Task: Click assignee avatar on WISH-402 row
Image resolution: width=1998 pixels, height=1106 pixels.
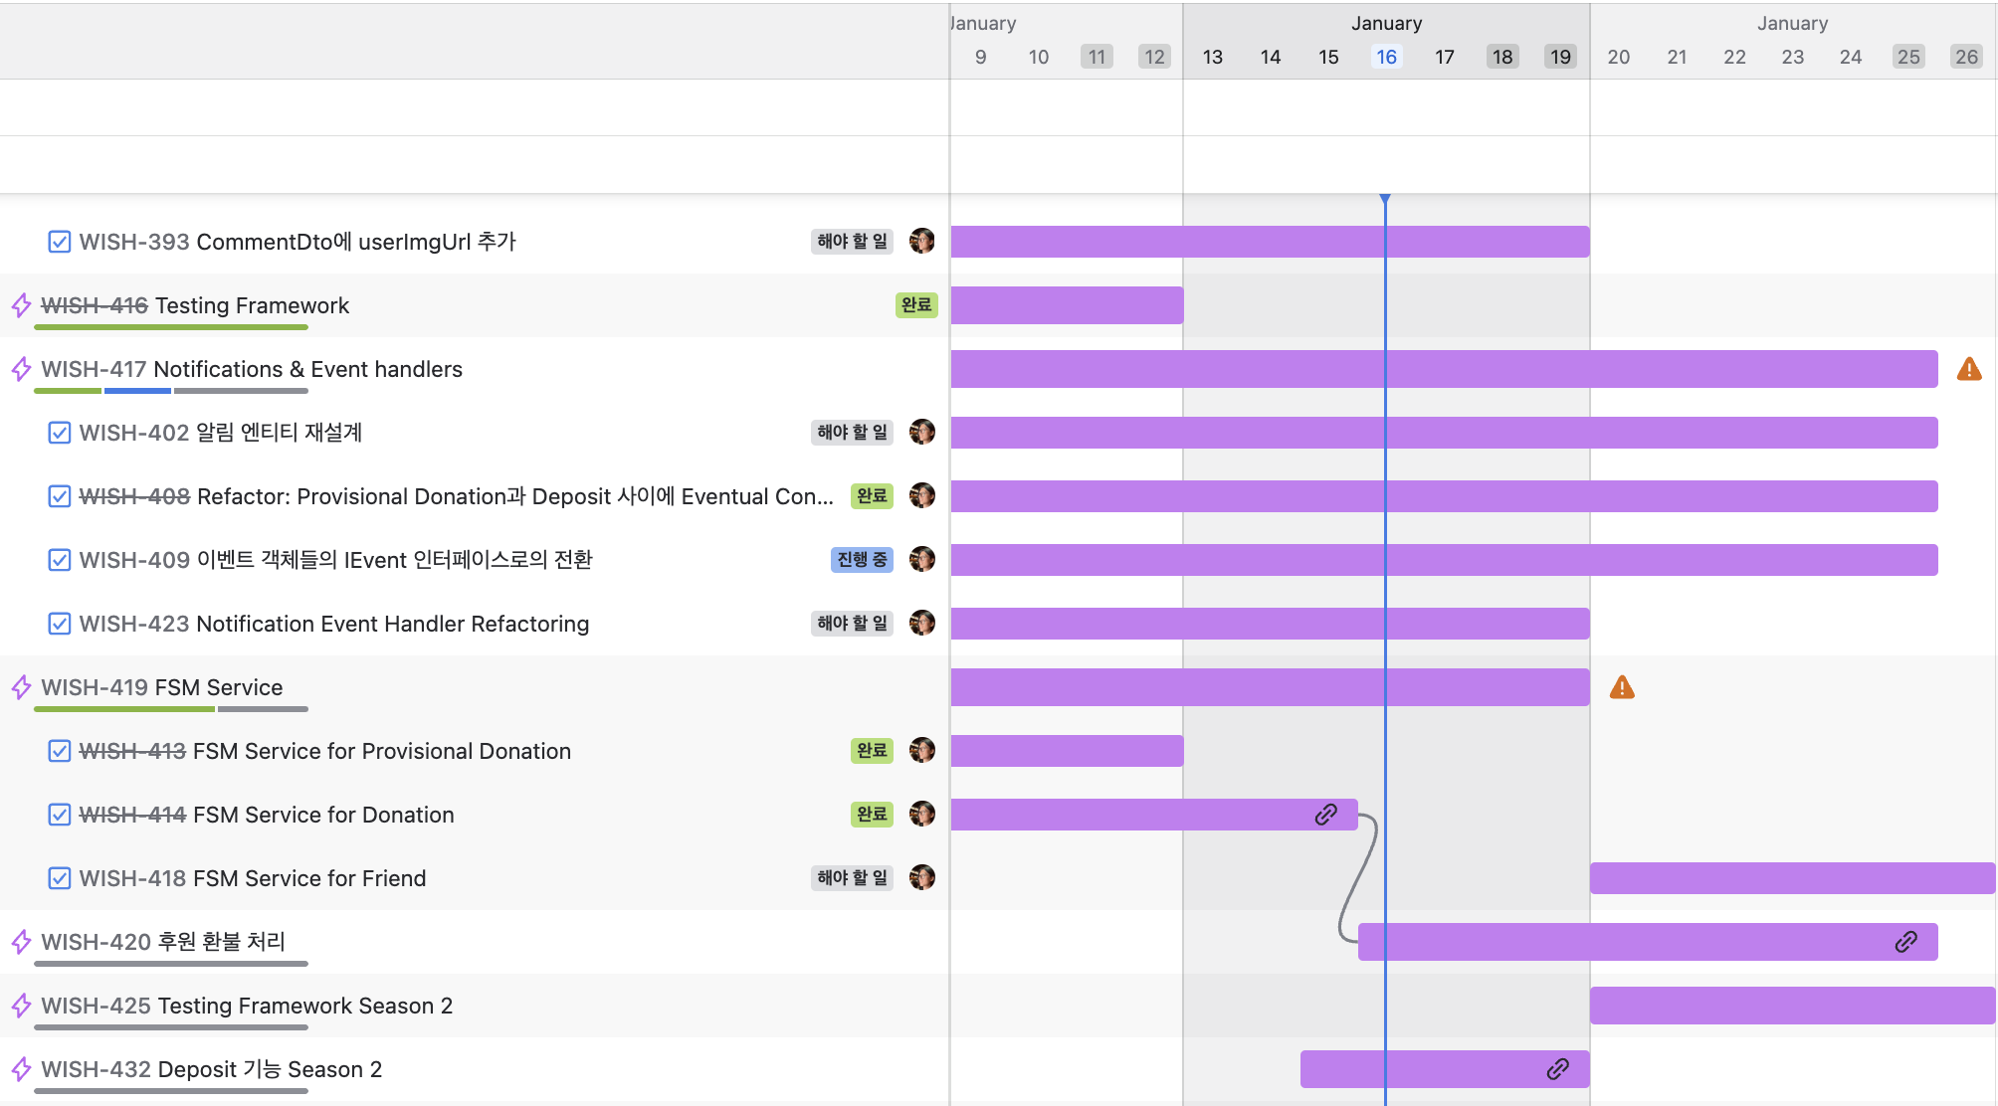Action: 922,432
